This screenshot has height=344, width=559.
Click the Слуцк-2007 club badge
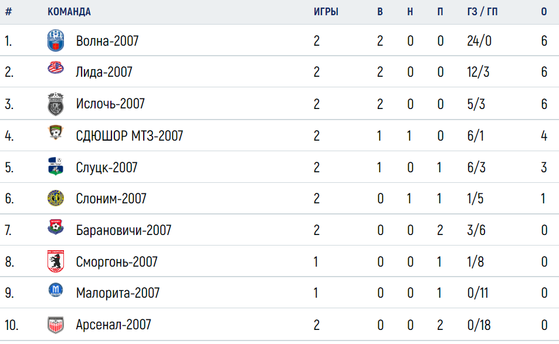pos(56,166)
